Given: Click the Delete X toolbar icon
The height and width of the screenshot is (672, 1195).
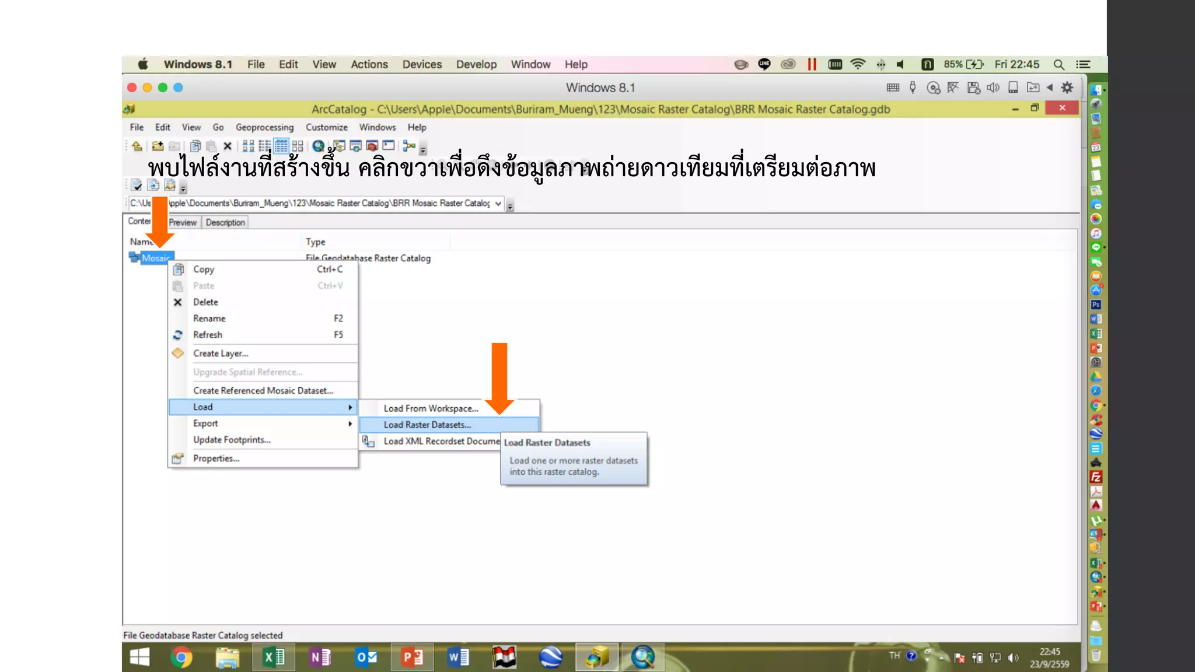Looking at the screenshot, I should 228,146.
